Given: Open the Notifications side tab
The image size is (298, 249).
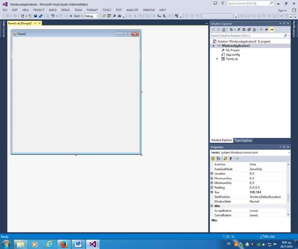Looking at the screenshot, I should pos(294,29).
